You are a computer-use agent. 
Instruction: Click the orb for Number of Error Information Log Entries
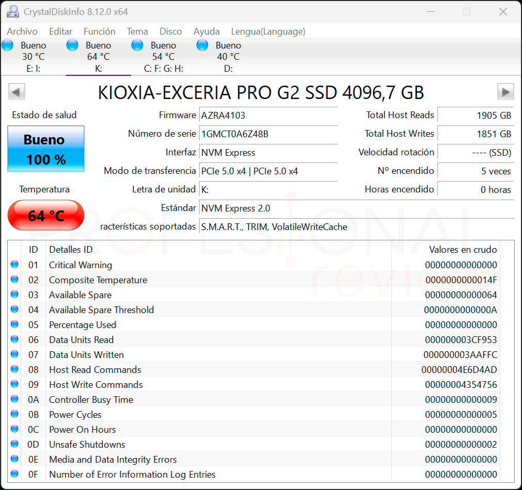point(14,473)
